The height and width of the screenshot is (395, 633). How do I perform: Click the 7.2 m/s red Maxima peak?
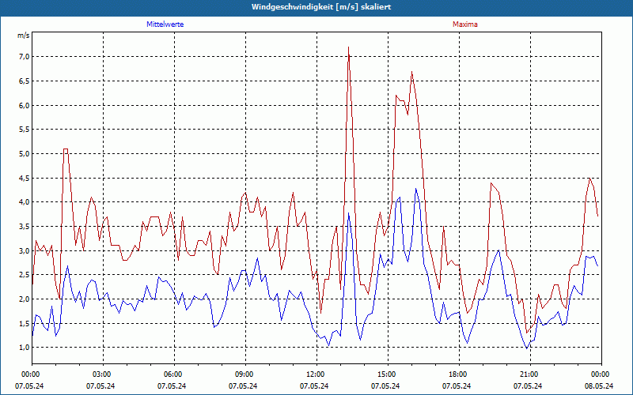pos(348,47)
